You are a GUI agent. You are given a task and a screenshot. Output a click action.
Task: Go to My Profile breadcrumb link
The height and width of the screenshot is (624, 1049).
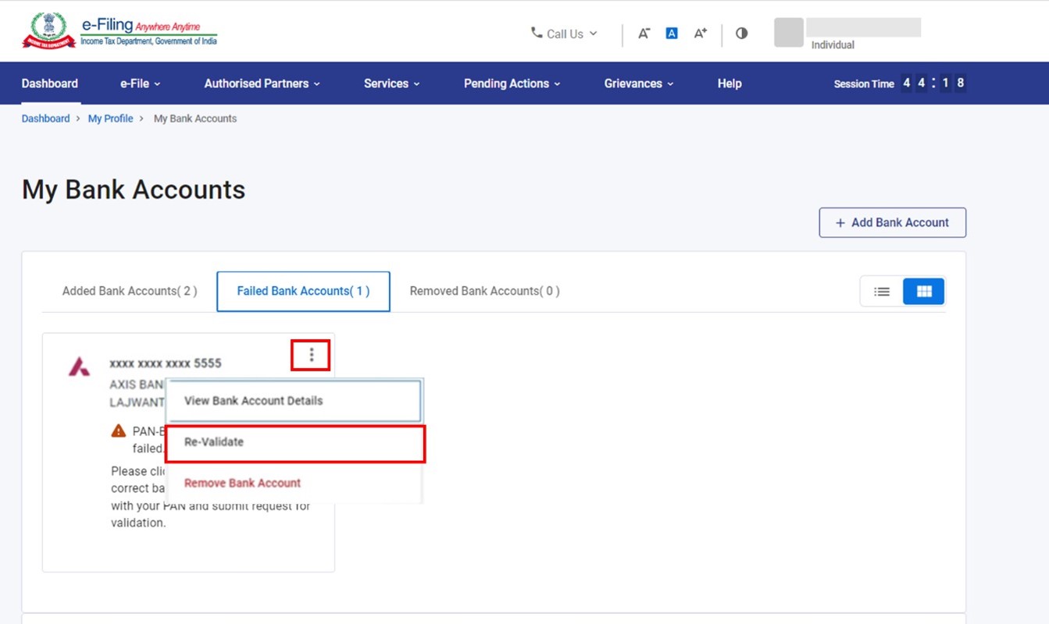click(110, 119)
